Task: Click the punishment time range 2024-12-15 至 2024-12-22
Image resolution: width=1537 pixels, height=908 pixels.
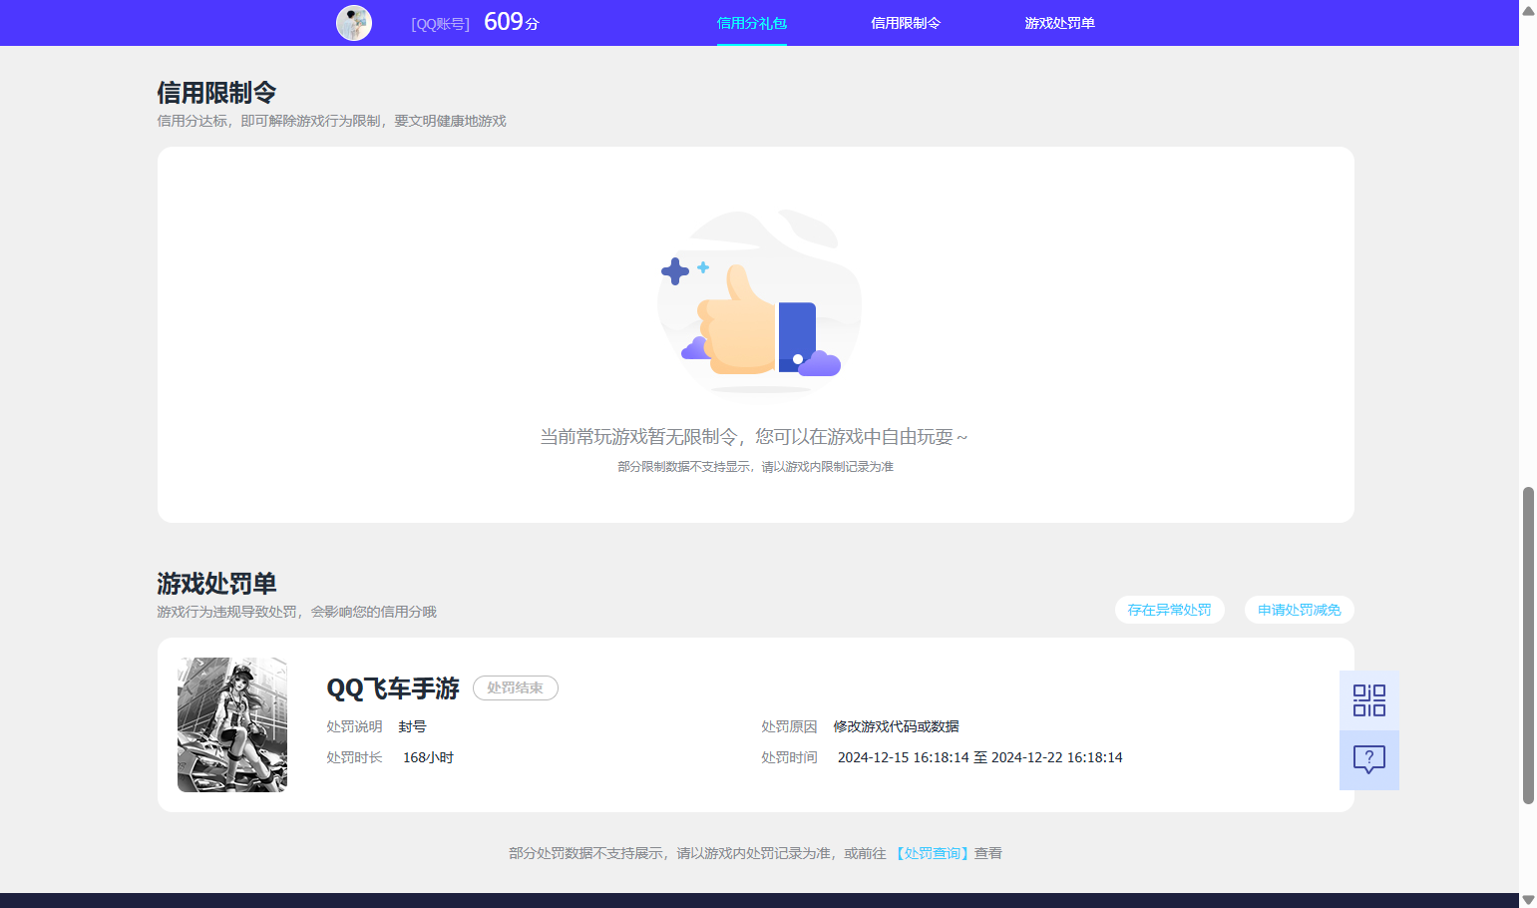Action: click(x=979, y=757)
